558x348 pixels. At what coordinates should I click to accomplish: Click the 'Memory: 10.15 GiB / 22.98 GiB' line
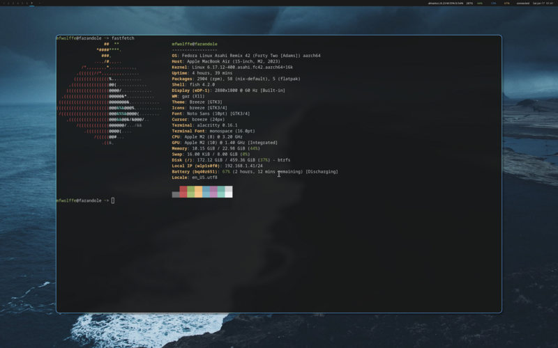[216, 148]
